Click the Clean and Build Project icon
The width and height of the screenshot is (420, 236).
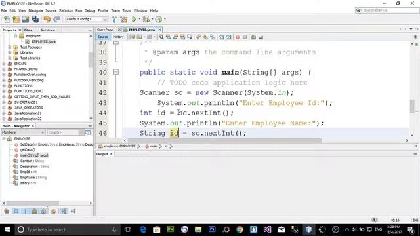124,19
